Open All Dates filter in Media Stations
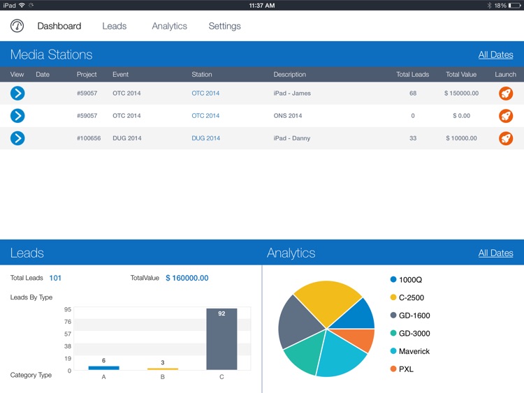 [495, 55]
